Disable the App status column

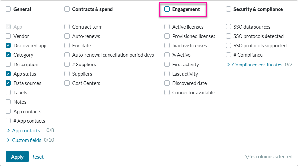(8, 74)
